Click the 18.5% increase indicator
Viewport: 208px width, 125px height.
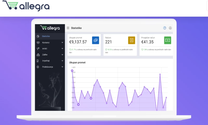coord(109,49)
